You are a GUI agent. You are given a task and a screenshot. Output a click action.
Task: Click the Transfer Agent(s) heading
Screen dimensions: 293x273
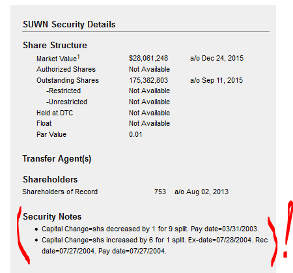pyautogui.click(x=57, y=159)
